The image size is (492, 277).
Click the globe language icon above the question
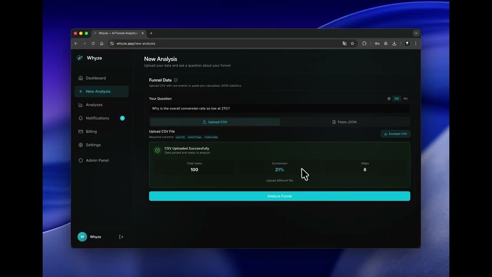389,98
